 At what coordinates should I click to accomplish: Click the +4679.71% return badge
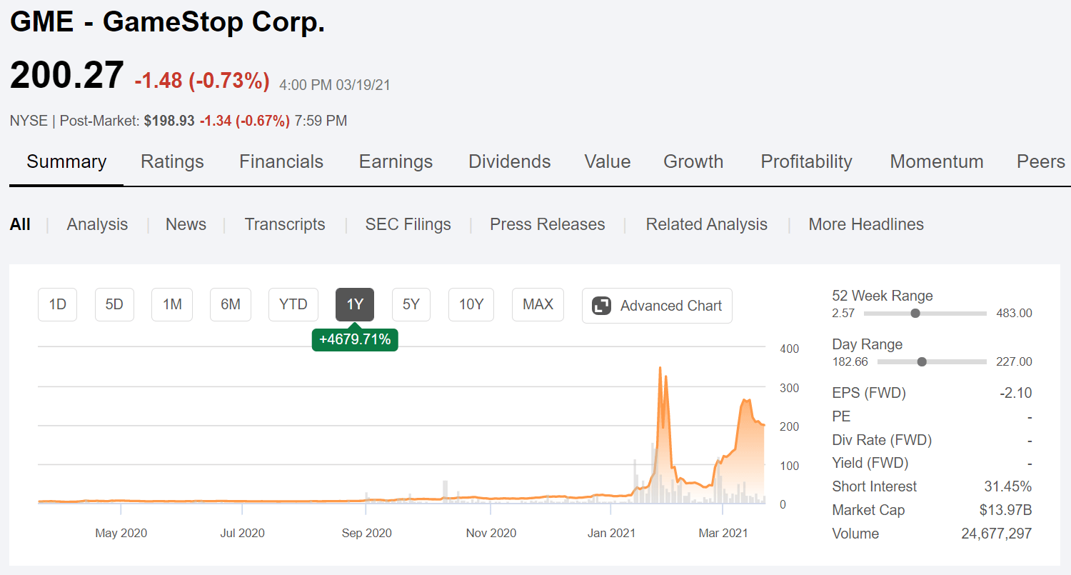pos(355,339)
